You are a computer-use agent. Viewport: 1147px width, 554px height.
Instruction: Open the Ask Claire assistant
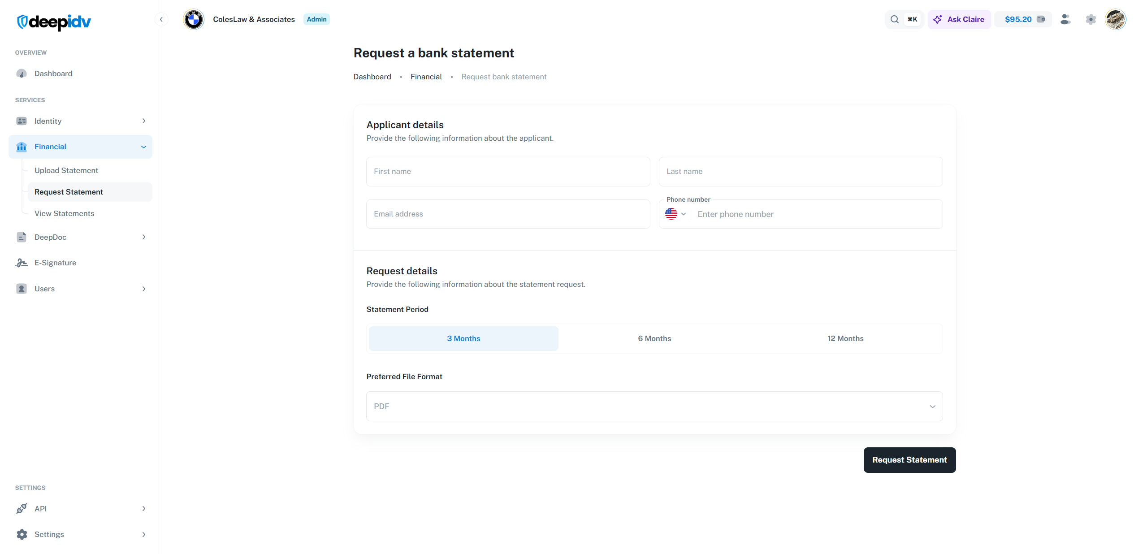pyautogui.click(x=959, y=19)
